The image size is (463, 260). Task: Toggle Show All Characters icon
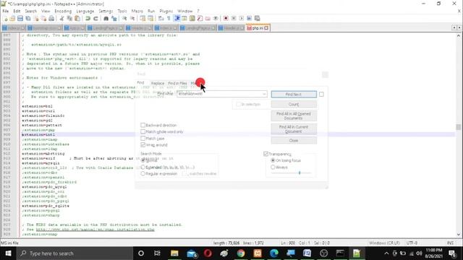pyautogui.click(x=169, y=19)
